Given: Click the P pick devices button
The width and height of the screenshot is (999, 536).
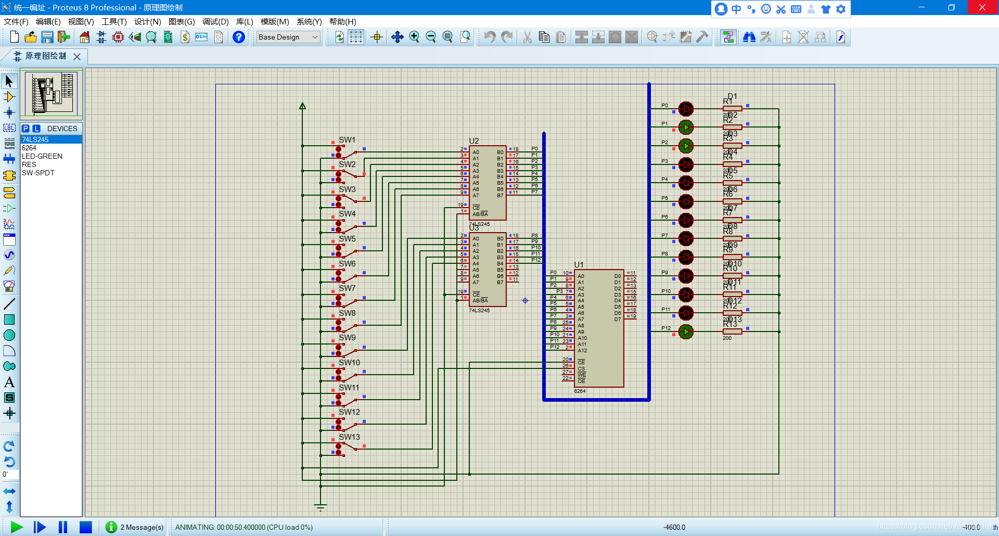Looking at the screenshot, I should tap(25, 129).
